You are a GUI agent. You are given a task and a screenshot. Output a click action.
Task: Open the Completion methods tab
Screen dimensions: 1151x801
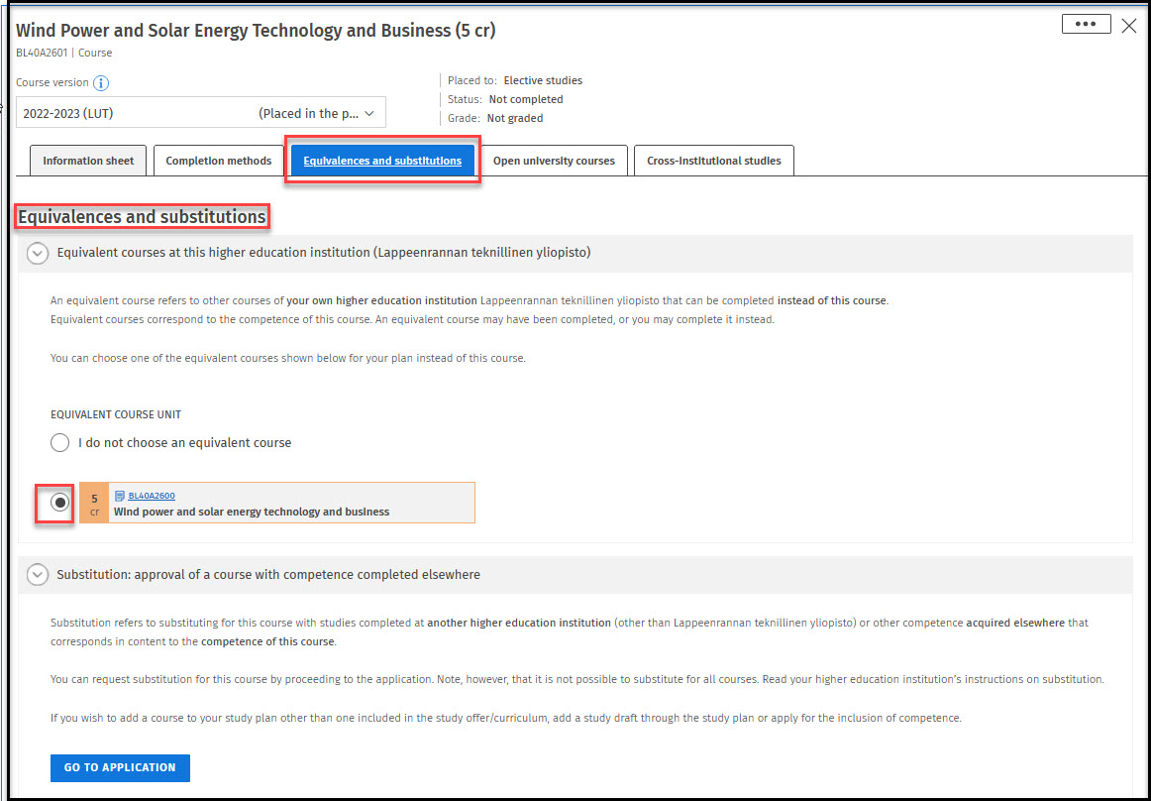click(x=218, y=161)
